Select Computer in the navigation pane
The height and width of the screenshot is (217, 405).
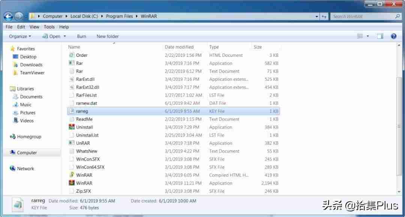coord(27,153)
